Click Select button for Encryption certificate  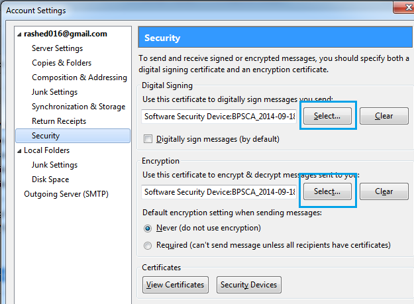point(327,191)
